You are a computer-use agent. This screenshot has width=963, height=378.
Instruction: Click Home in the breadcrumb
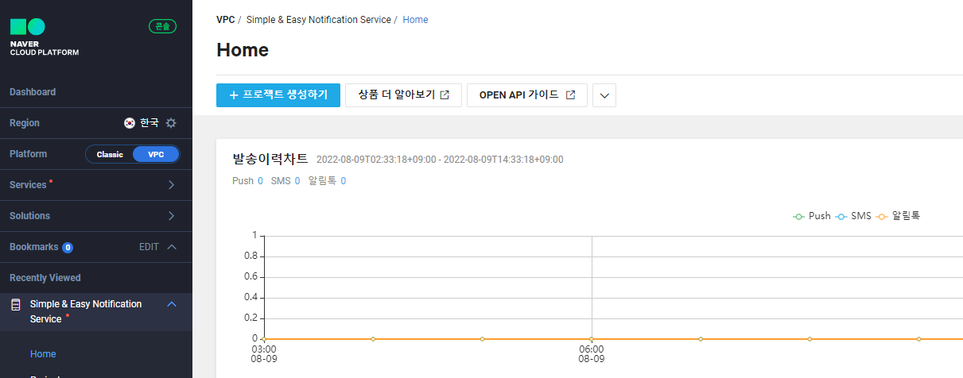(415, 19)
